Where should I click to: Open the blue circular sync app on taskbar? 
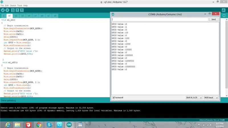click(59, 125)
